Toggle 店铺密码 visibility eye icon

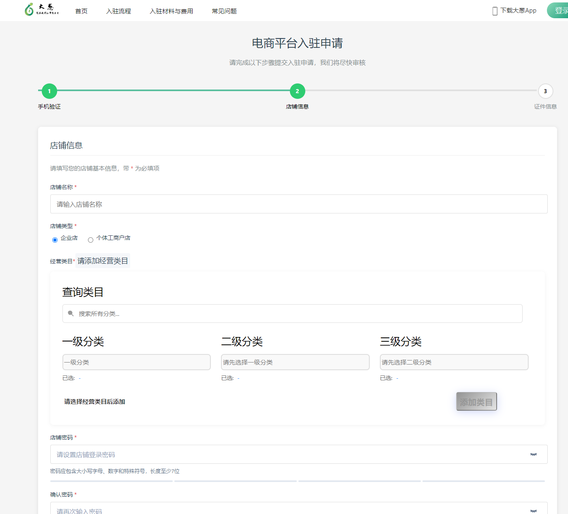(533, 454)
